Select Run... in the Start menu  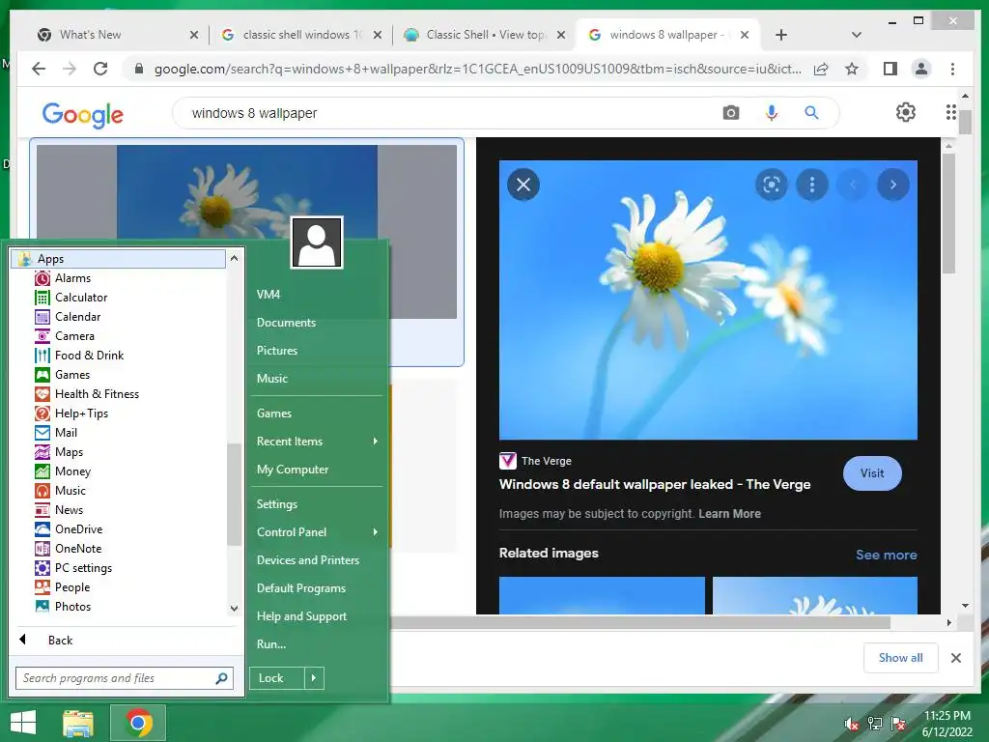click(x=271, y=644)
